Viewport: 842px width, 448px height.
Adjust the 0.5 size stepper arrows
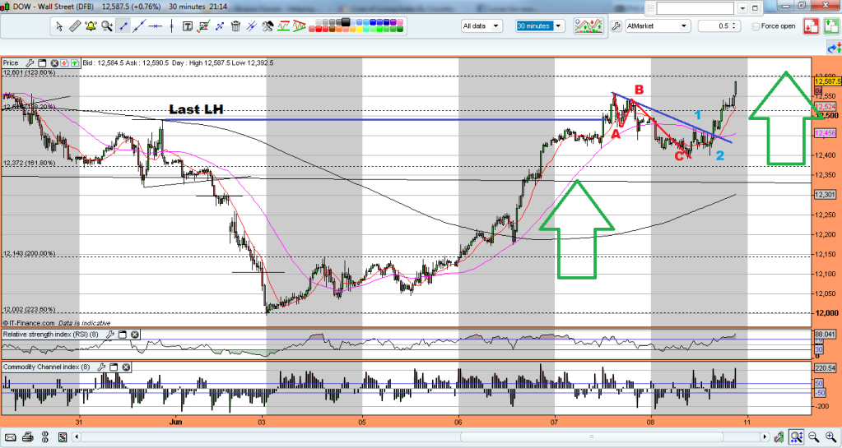point(734,25)
